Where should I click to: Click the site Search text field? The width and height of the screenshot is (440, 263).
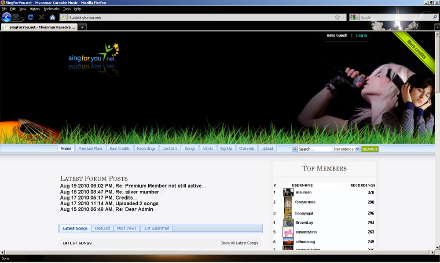(x=315, y=149)
